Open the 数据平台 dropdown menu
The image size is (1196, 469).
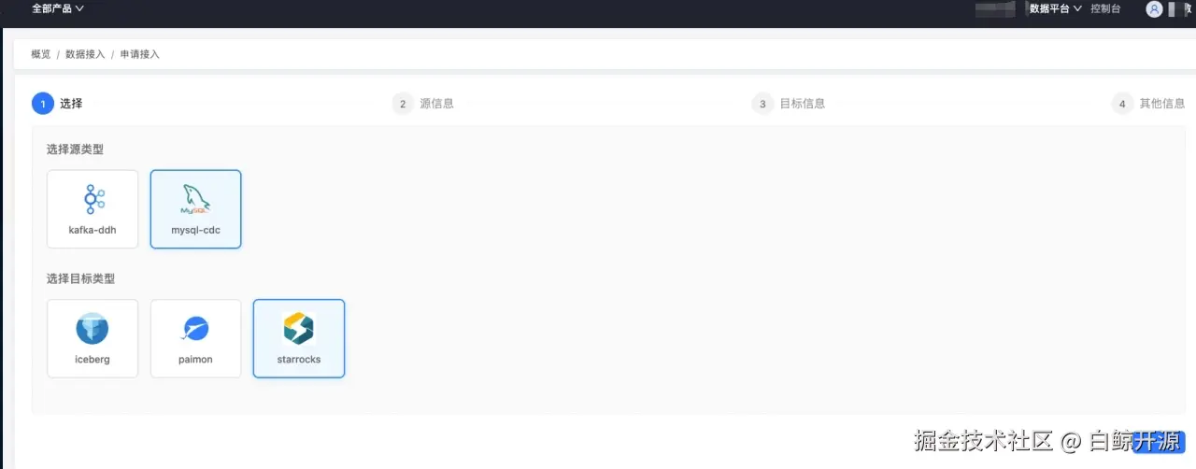coord(1056,8)
